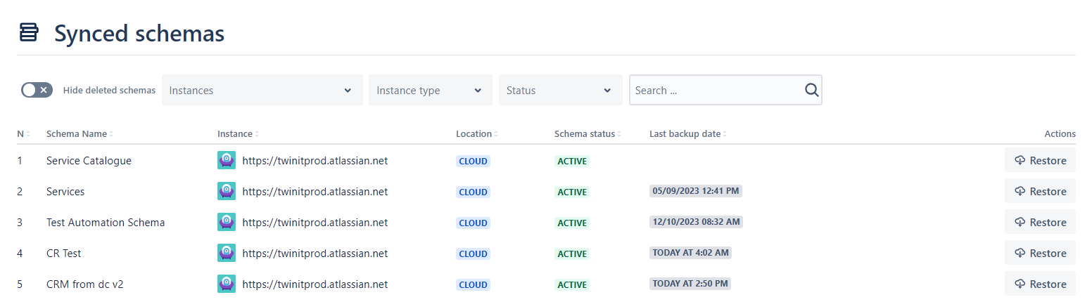This screenshot has width=1092, height=302.
Task: Click the search magnifier icon
Action: (x=811, y=90)
